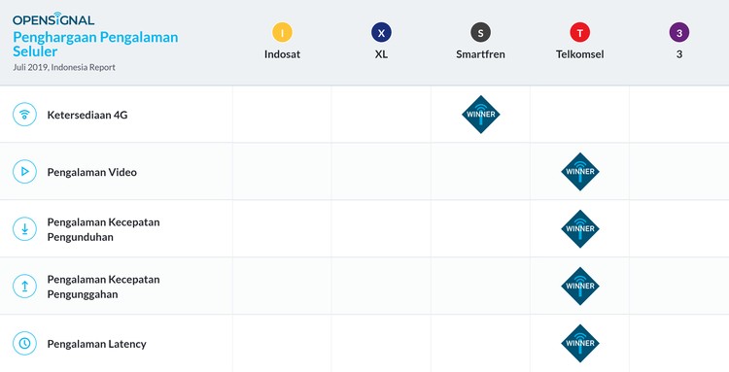Select the red Telkomsel operator icon

click(579, 32)
